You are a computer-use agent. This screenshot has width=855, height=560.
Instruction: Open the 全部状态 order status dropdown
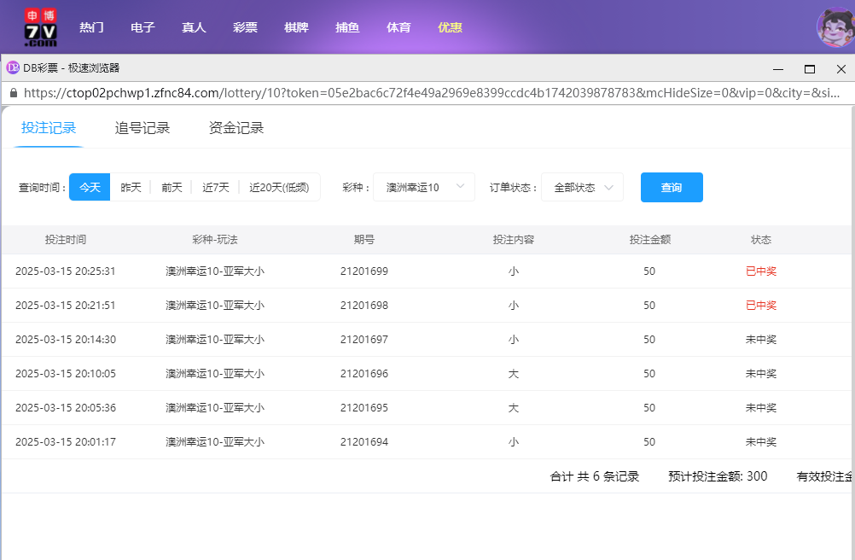coord(582,186)
